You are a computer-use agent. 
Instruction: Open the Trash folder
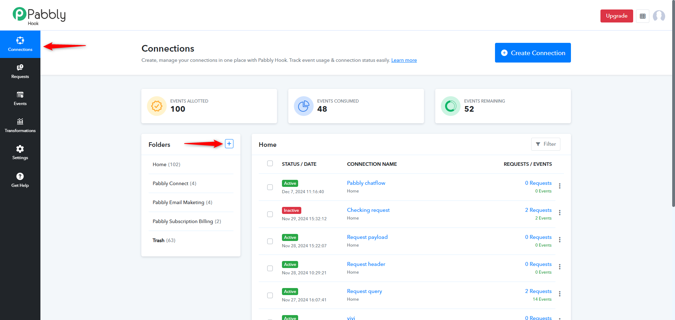tap(191, 240)
